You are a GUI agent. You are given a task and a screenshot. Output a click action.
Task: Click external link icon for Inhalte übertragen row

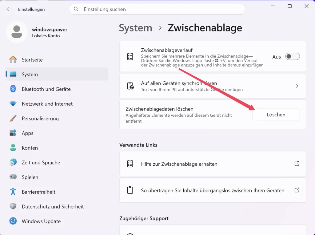(x=297, y=190)
